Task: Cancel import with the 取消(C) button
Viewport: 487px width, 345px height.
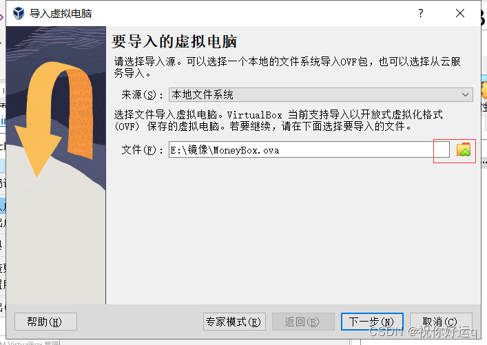Action: click(x=441, y=322)
